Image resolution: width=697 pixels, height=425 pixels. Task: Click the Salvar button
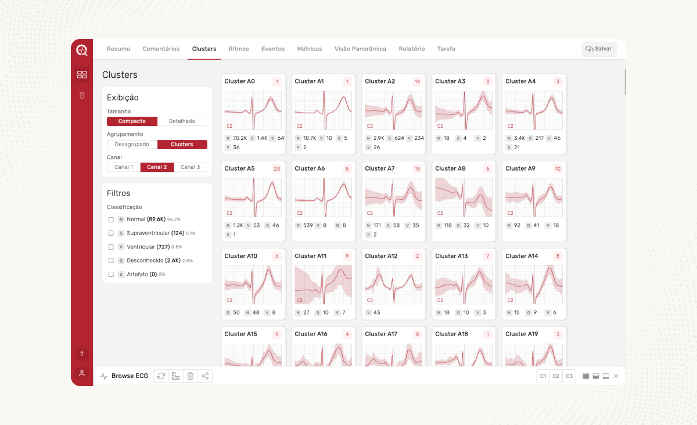(599, 49)
